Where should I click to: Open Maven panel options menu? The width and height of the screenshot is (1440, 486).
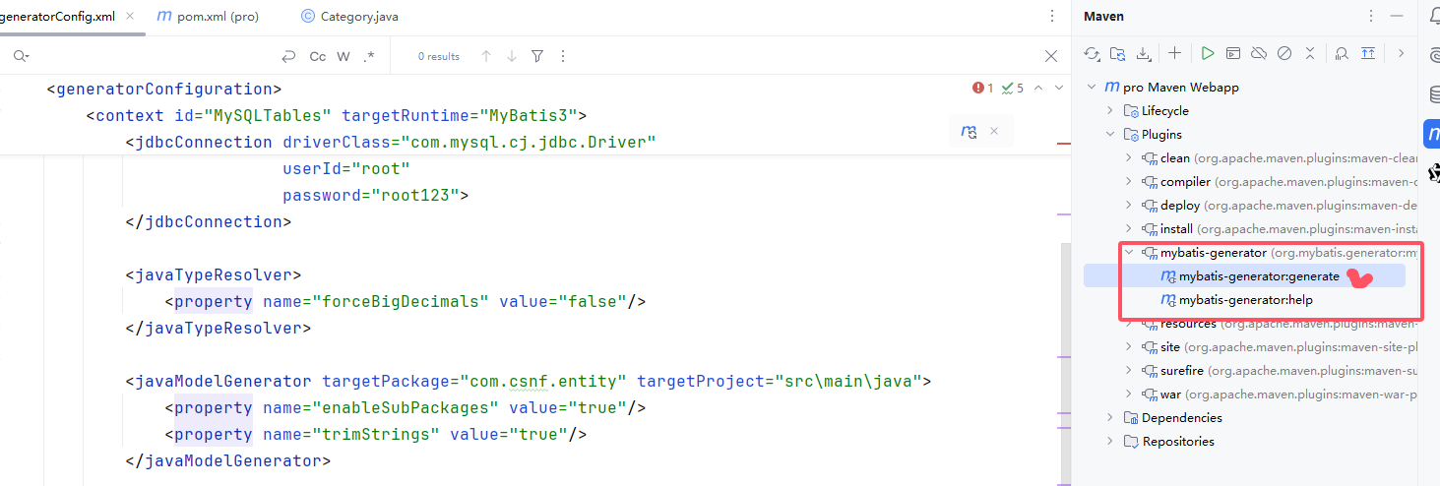tap(1372, 16)
